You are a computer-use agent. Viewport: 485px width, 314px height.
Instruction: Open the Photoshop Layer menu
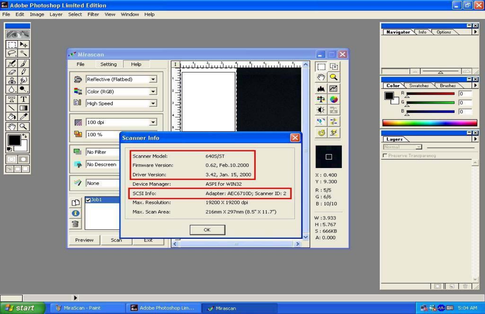[56, 14]
